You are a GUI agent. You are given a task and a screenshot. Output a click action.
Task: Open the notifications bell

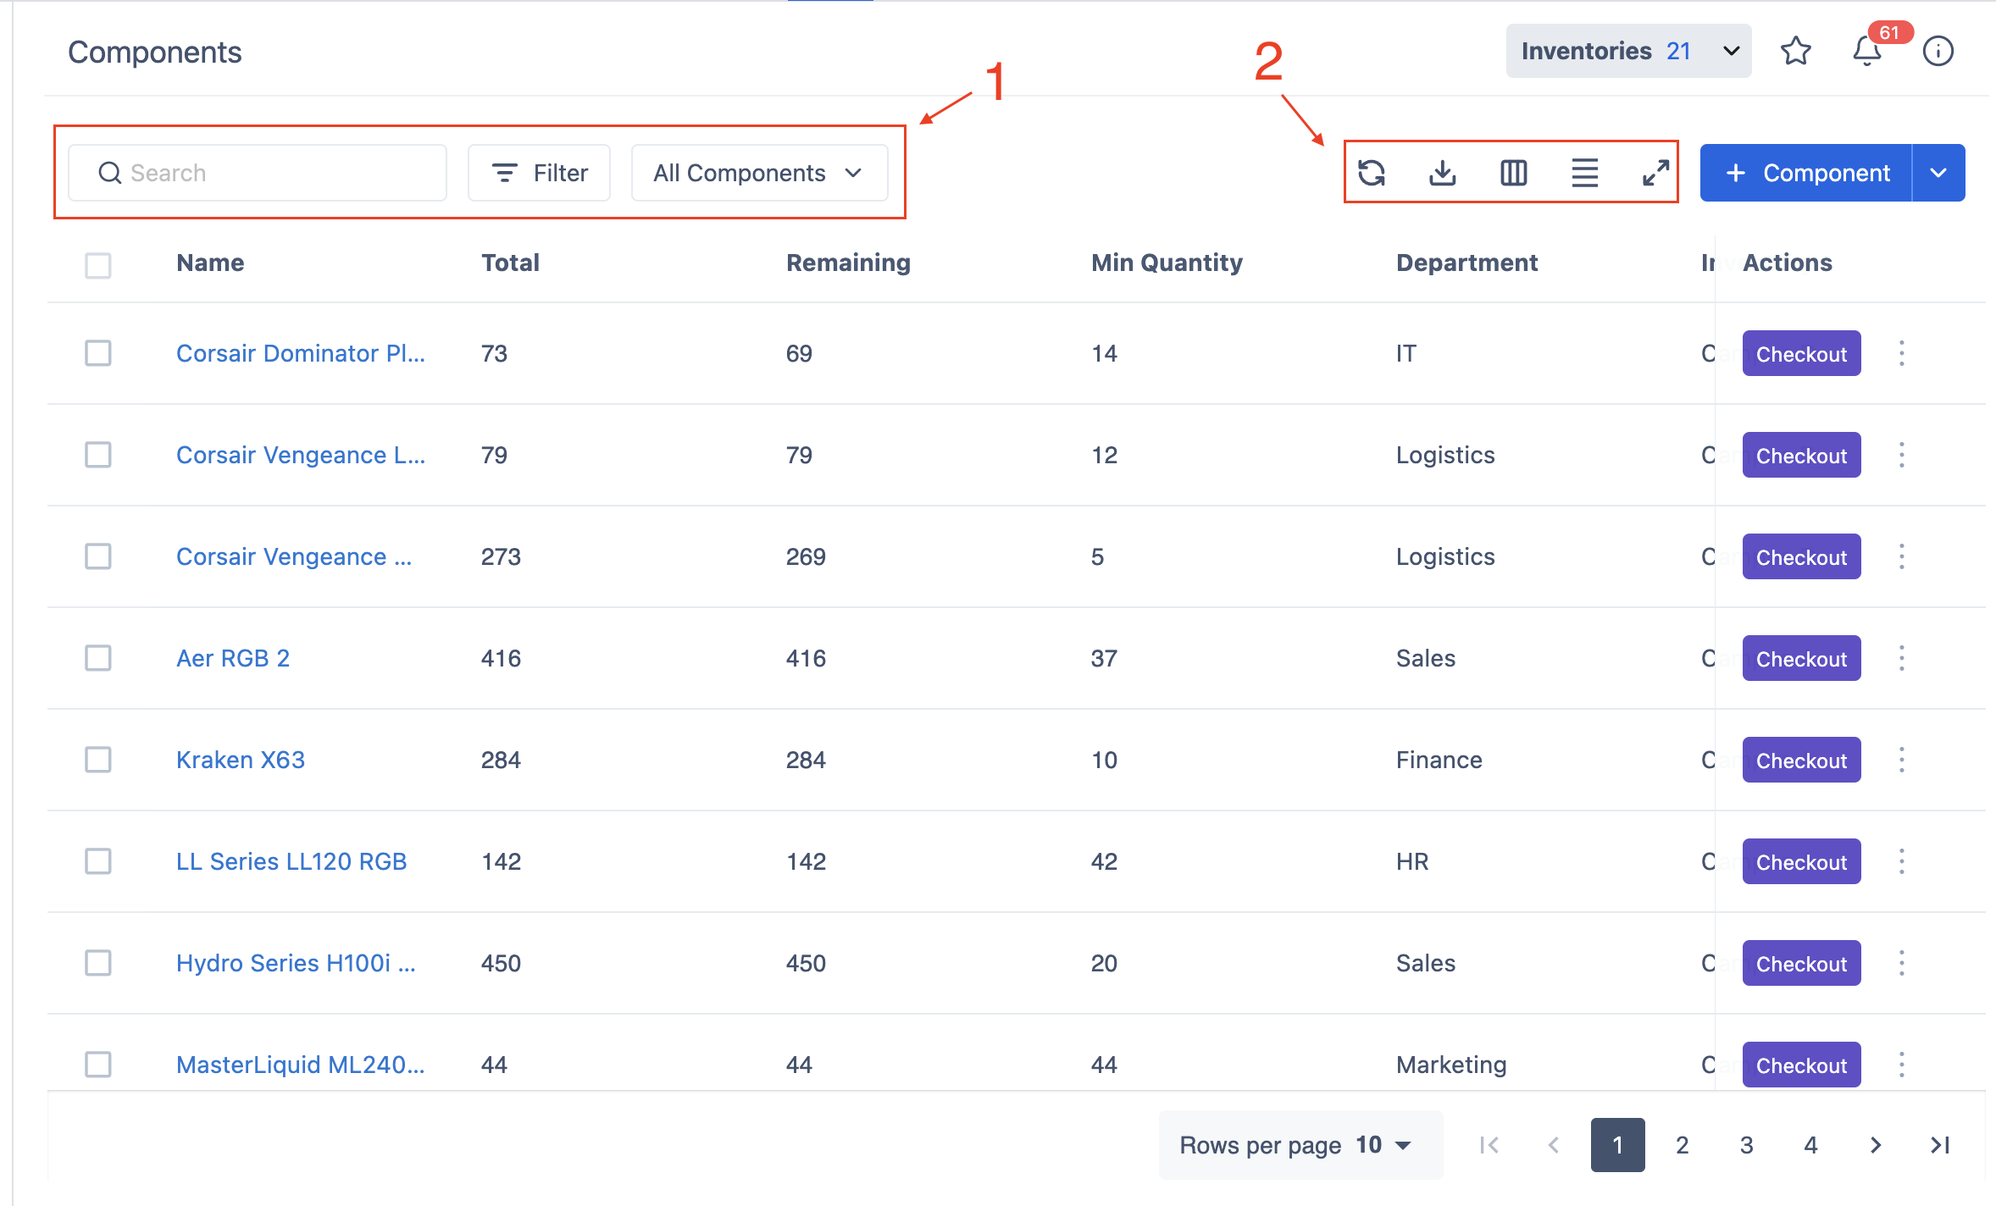(x=1867, y=51)
